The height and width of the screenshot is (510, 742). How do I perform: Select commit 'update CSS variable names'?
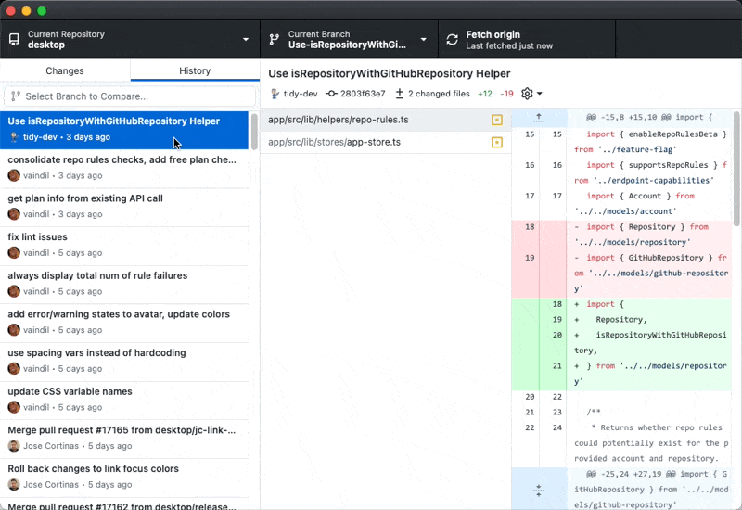pos(124,401)
